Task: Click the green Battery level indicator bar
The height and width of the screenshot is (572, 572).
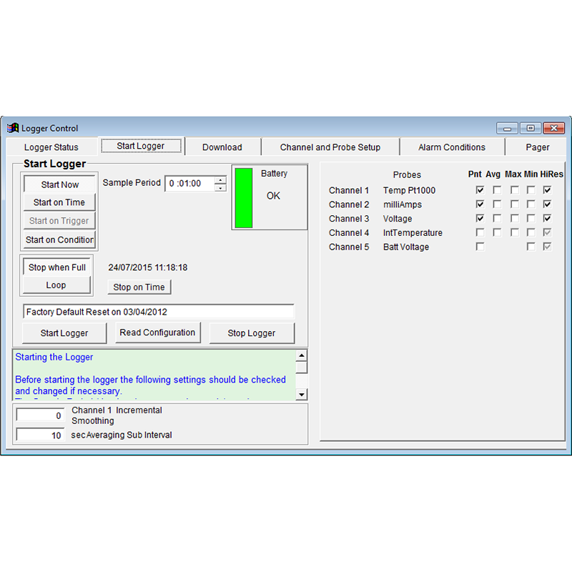Action: (x=244, y=198)
